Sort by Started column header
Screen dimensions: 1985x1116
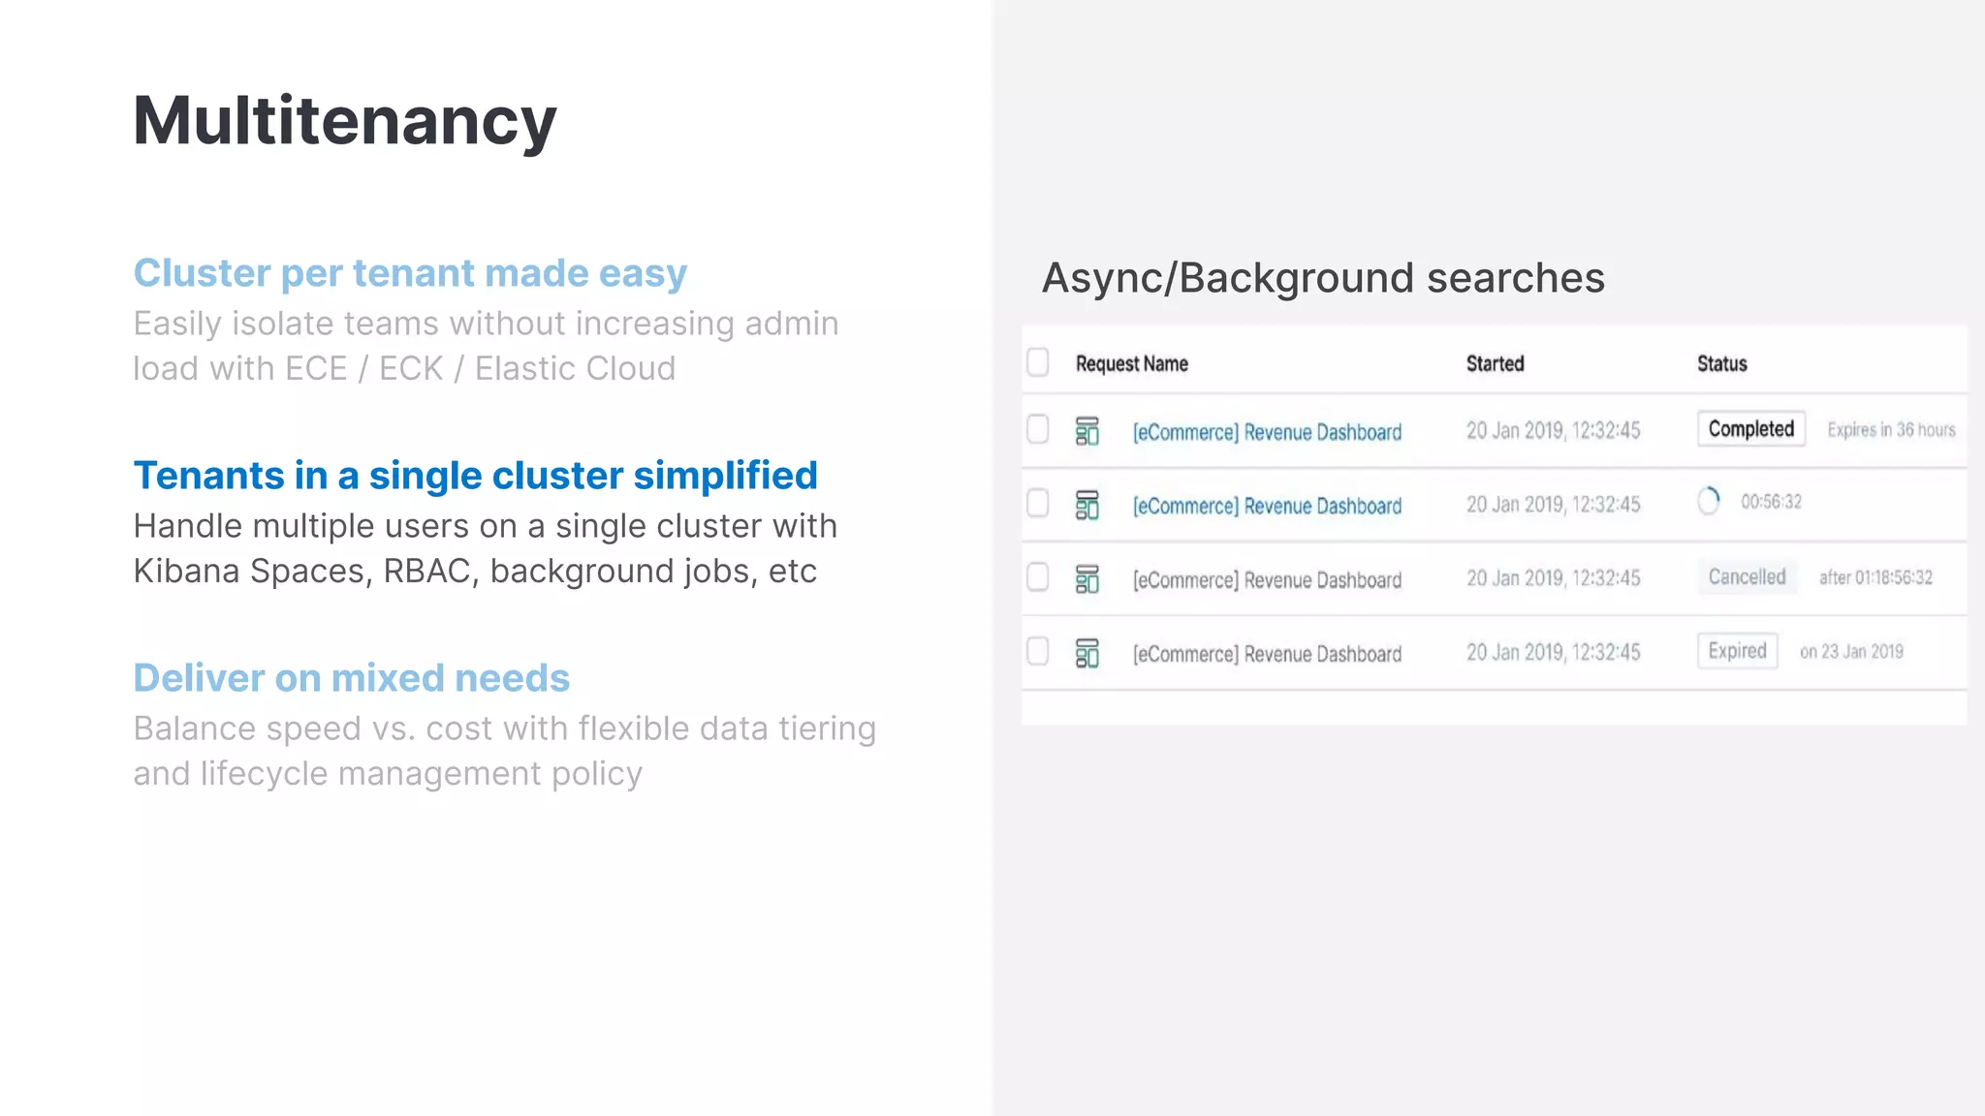(1495, 364)
